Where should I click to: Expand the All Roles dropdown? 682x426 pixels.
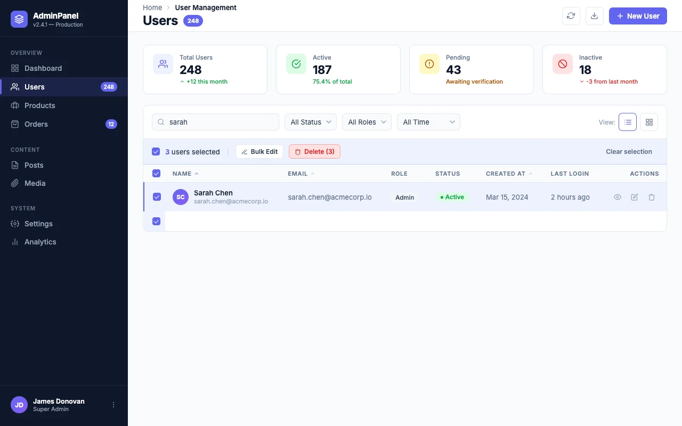[x=367, y=122]
